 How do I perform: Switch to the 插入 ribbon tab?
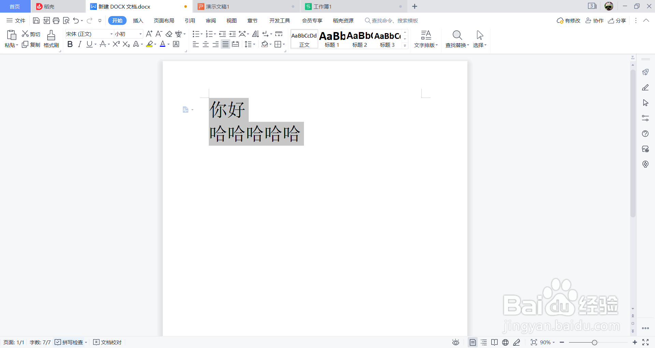(138, 20)
